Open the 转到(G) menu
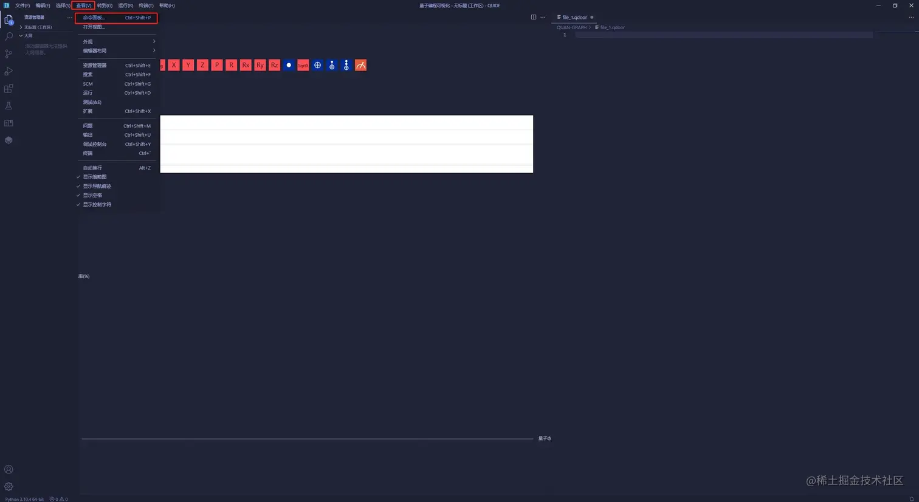 coord(105,5)
